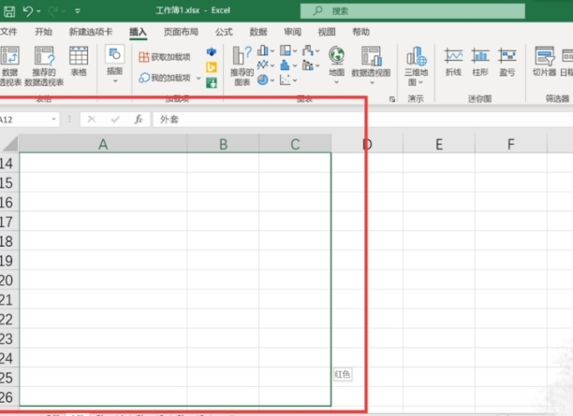Confirm the formula bar entry with checkmark
This screenshot has width=573, height=416.
(x=115, y=120)
